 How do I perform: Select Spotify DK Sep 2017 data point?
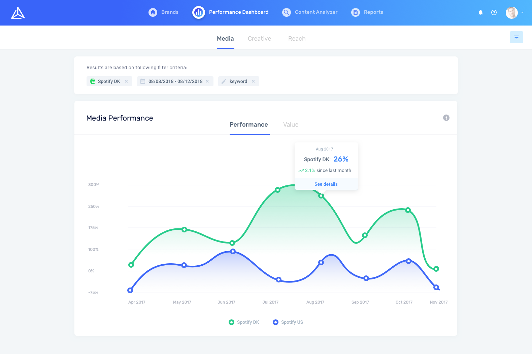tap(365, 235)
